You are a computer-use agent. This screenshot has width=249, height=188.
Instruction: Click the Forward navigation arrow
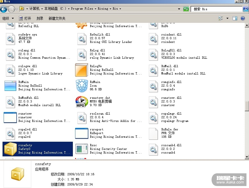11,9
